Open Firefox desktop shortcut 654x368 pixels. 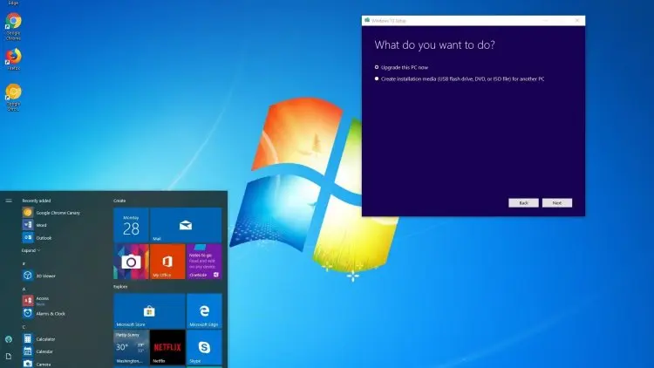click(13, 58)
